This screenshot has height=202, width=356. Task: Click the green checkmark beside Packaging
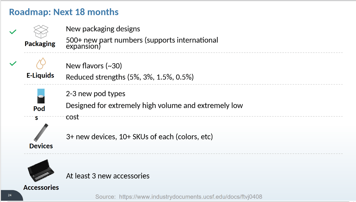click(x=13, y=32)
